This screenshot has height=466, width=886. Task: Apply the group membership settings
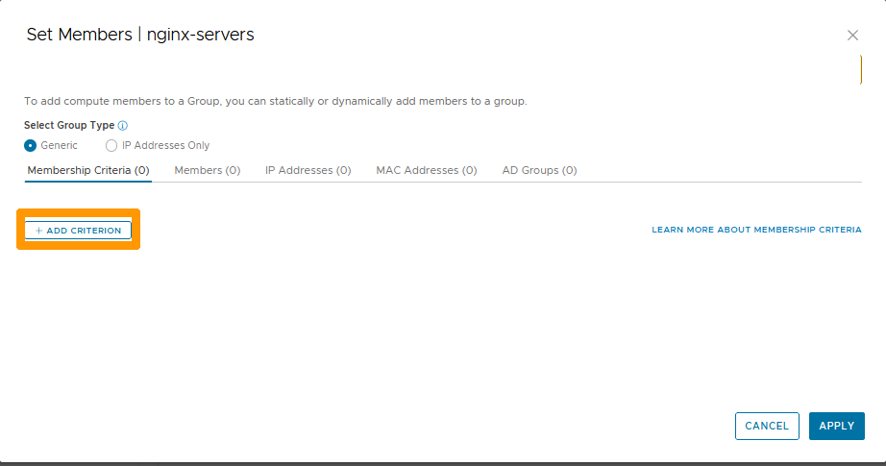[836, 426]
